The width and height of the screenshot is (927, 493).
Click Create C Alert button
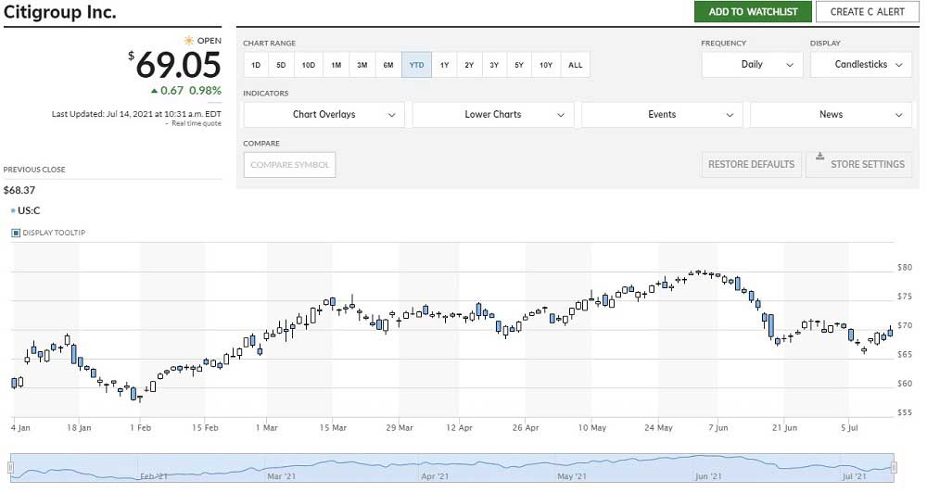pyautogui.click(x=868, y=12)
